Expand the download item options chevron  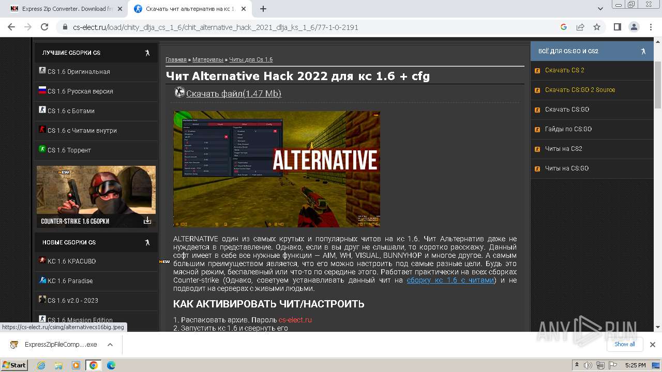point(110,345)
